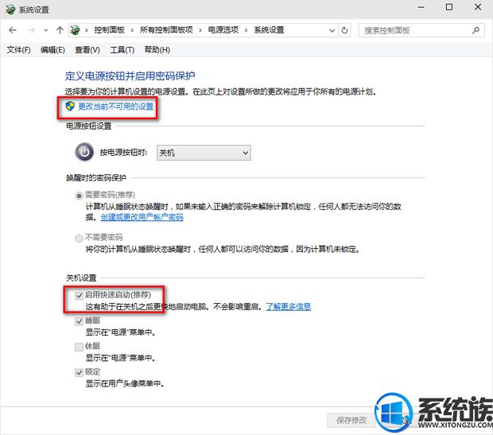The image size is (493, 435).
Task: Click the 电源按钮设置 section label
Action: pyautogui.click(x=89, y=126)
